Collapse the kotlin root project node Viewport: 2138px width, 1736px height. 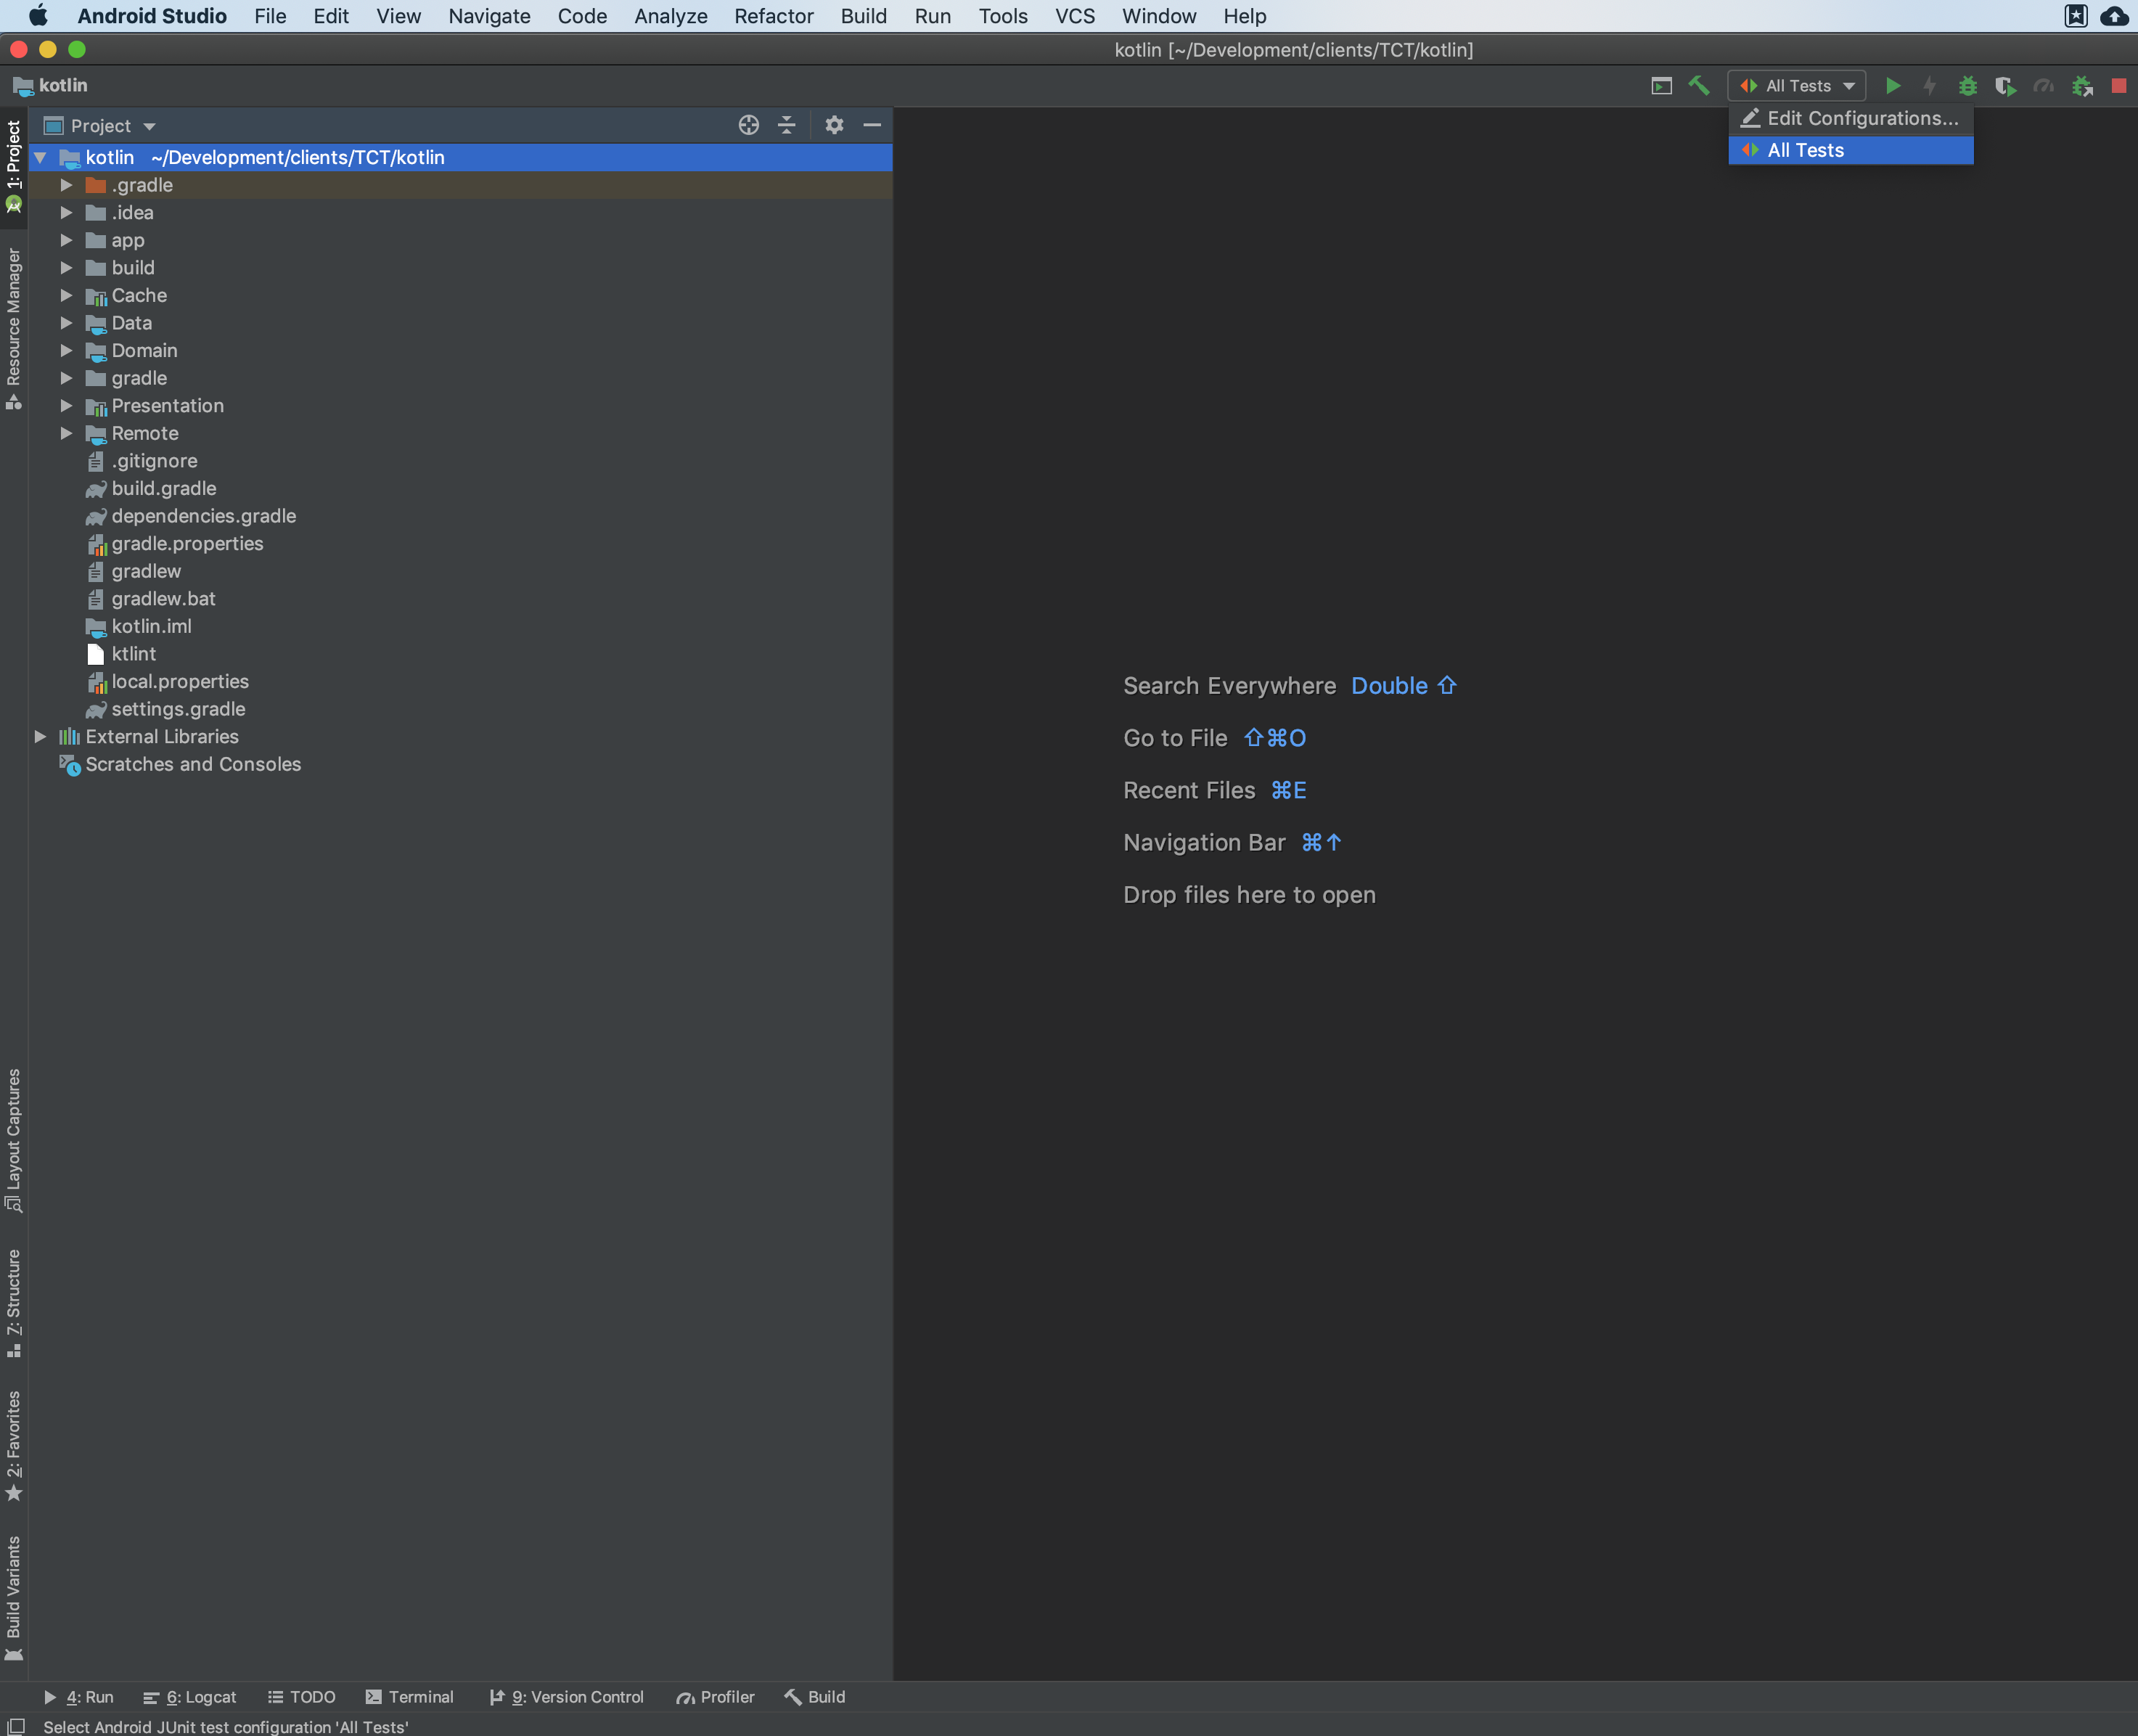click(x=40, y=157)
